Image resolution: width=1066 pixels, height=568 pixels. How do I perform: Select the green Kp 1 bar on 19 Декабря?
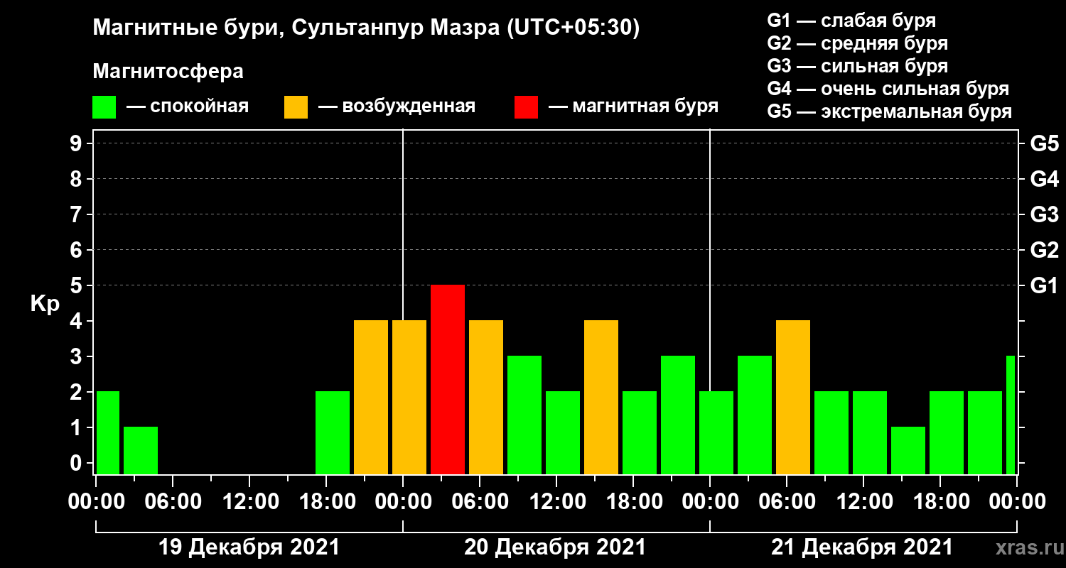(x=141, y=450)
